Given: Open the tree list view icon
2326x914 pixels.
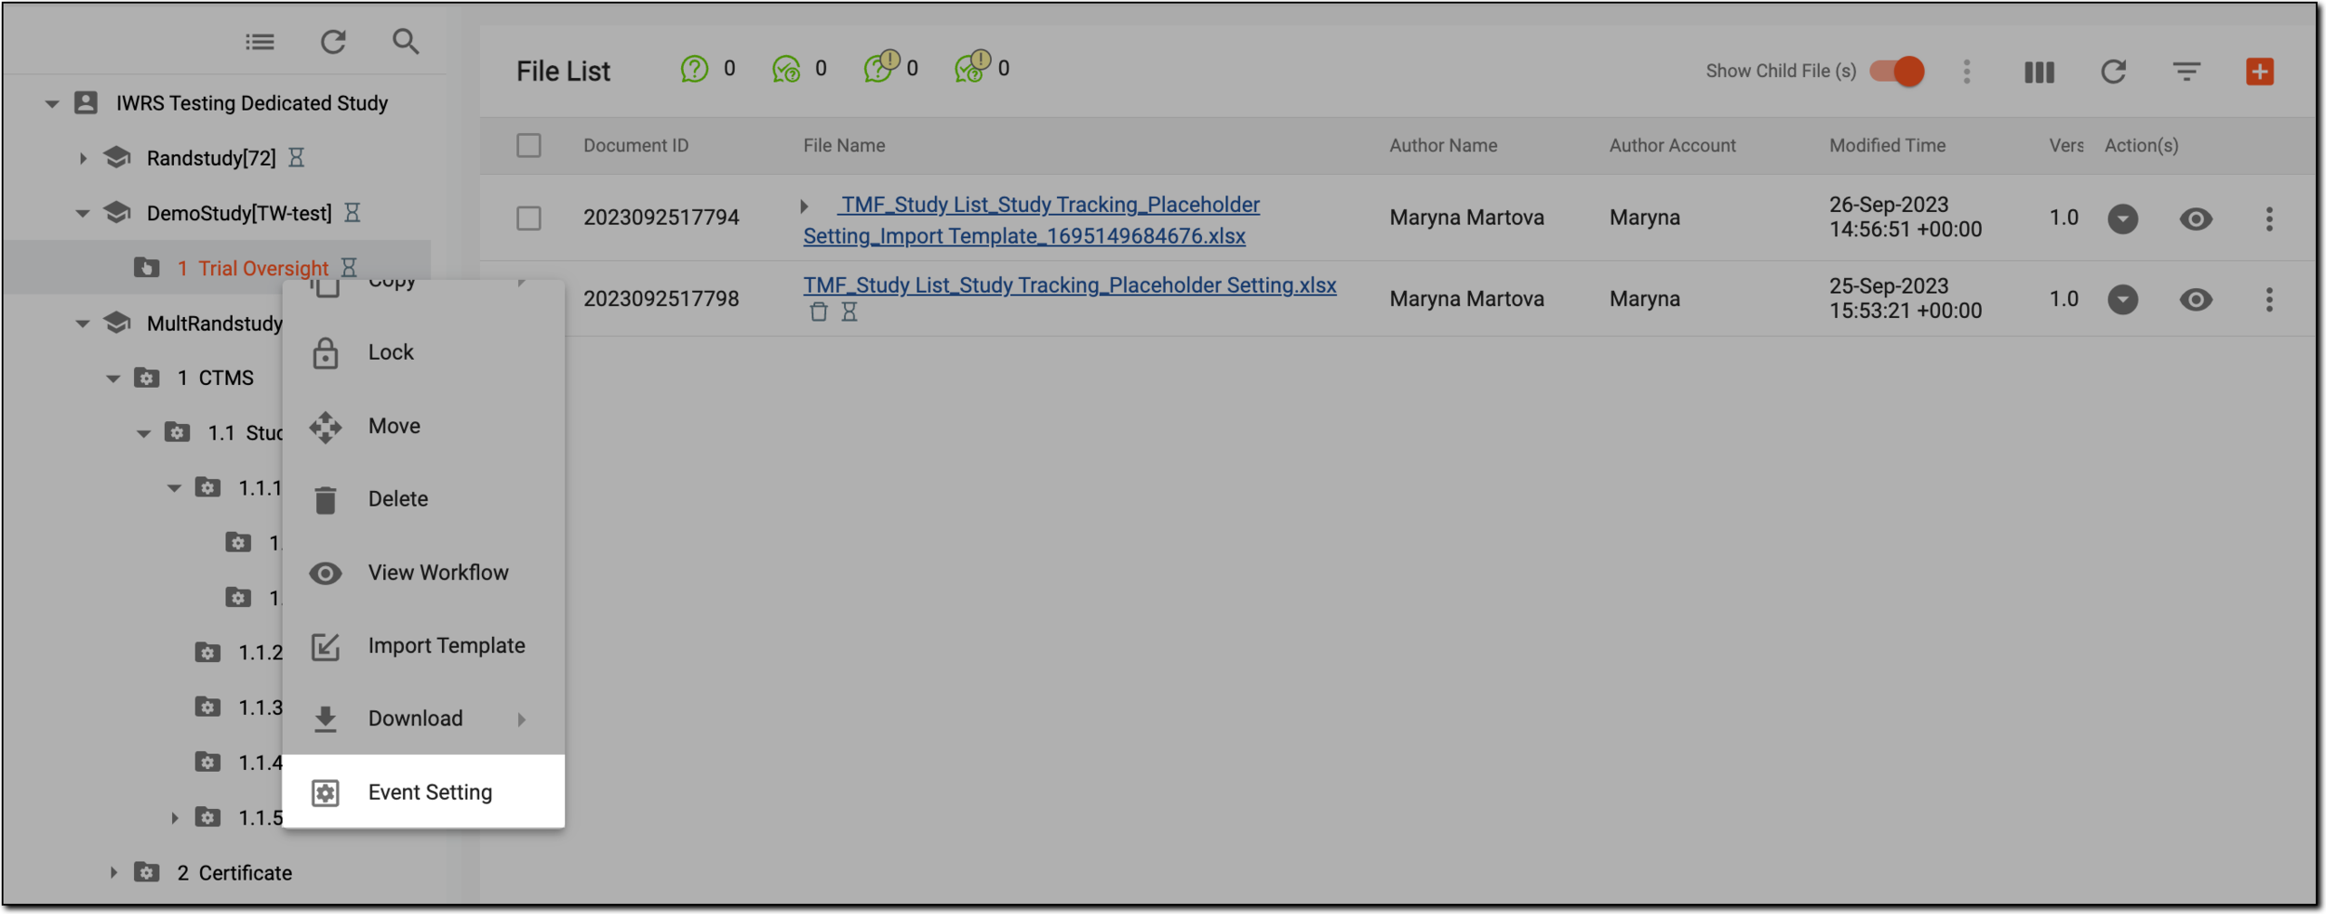Looking at the screenshot, I should click(x=260, y=42).
